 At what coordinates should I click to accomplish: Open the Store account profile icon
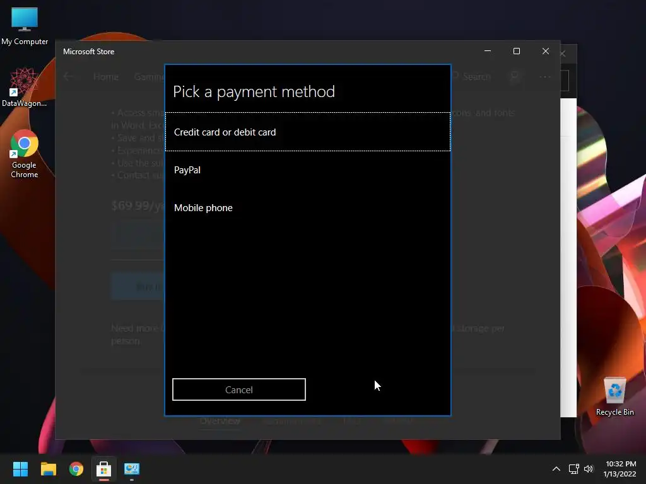coord(514,76)
